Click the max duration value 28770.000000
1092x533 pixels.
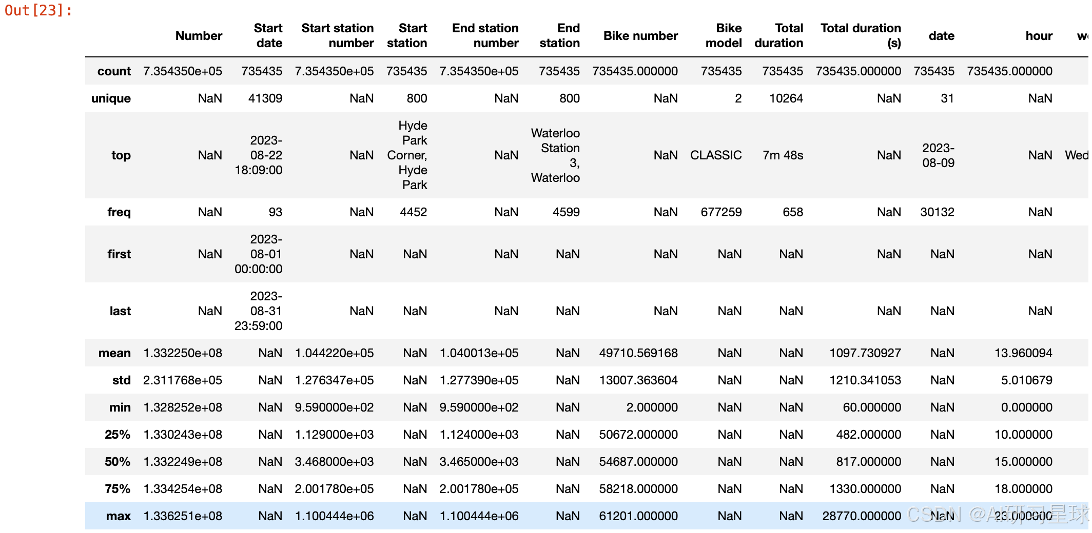coord(862,516)
